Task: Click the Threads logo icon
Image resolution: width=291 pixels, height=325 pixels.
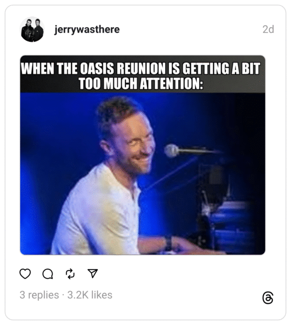Action: (268, 298)
